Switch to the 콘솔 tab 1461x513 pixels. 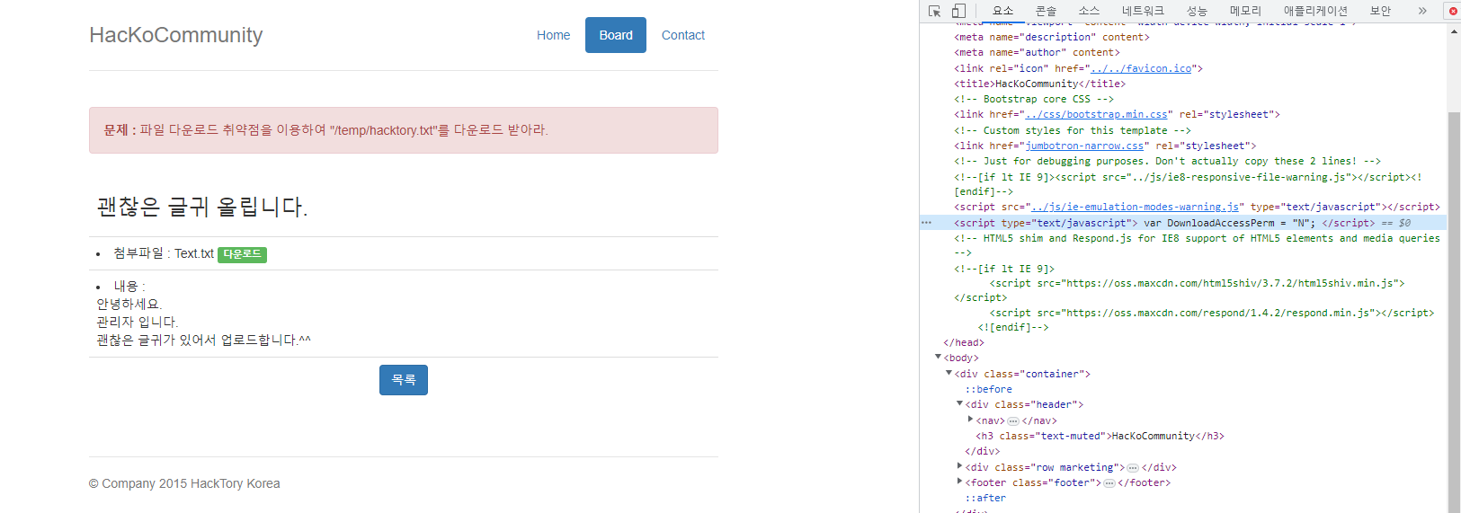1046,11
